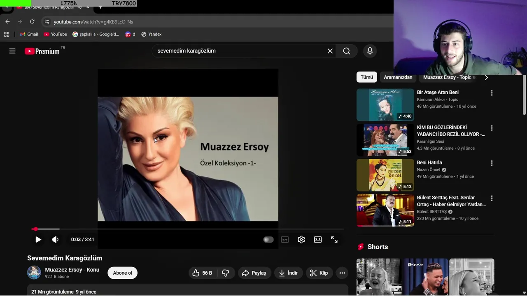The image size is (527, 296).
Task: Open Kâmuran Akkor - Topic channel
Action: [x=437, y=99]
